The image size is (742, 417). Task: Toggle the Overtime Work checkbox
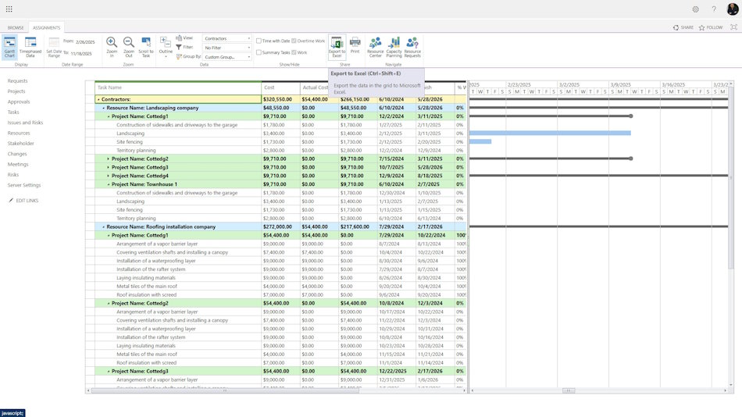tap(294, 41)
